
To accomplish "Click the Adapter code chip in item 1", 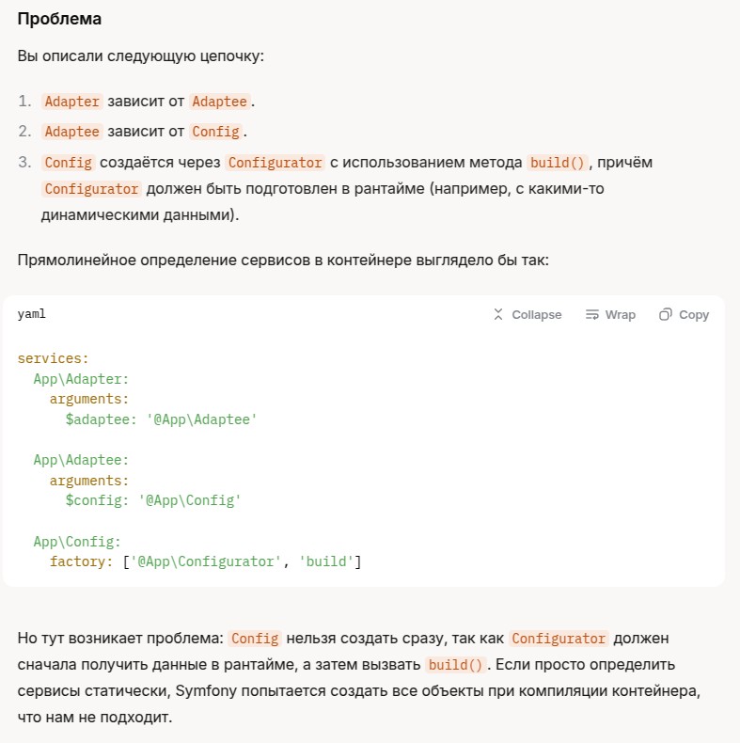I will tap(71, 102).
